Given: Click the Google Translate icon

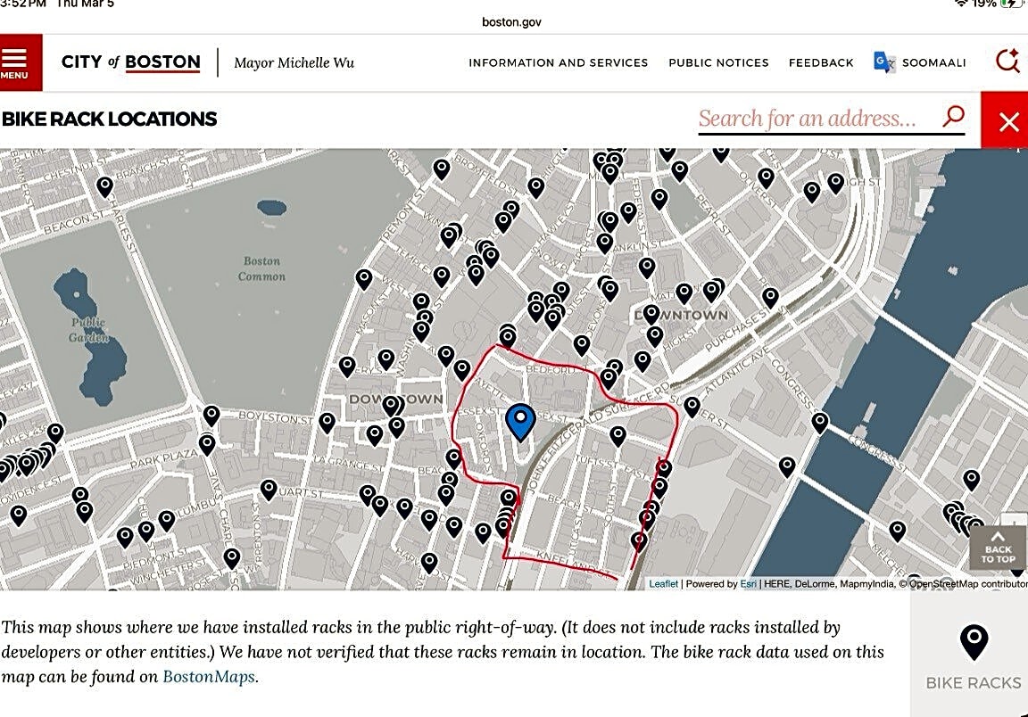Looking at the screenshot, I should point(884,62).
